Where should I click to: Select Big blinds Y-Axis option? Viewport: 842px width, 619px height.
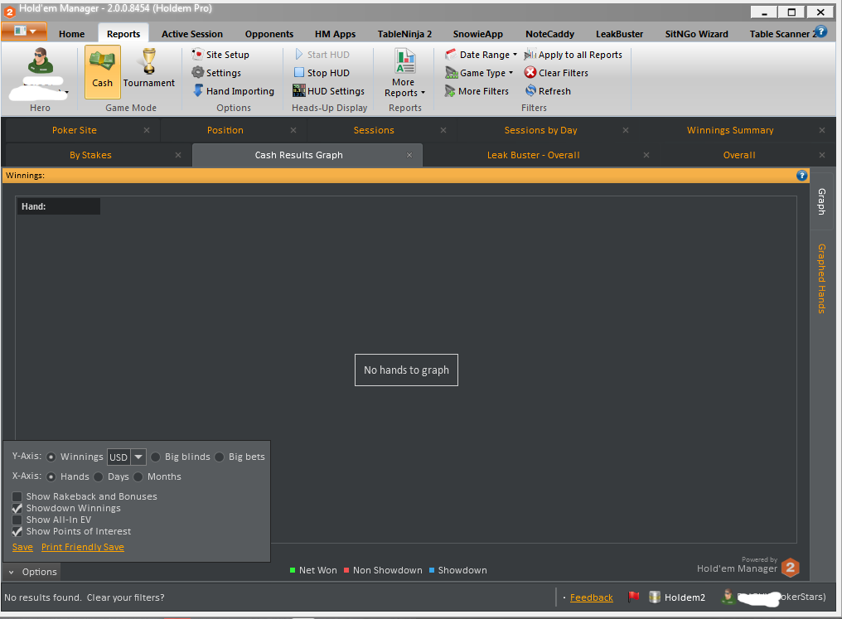(155, 457)
